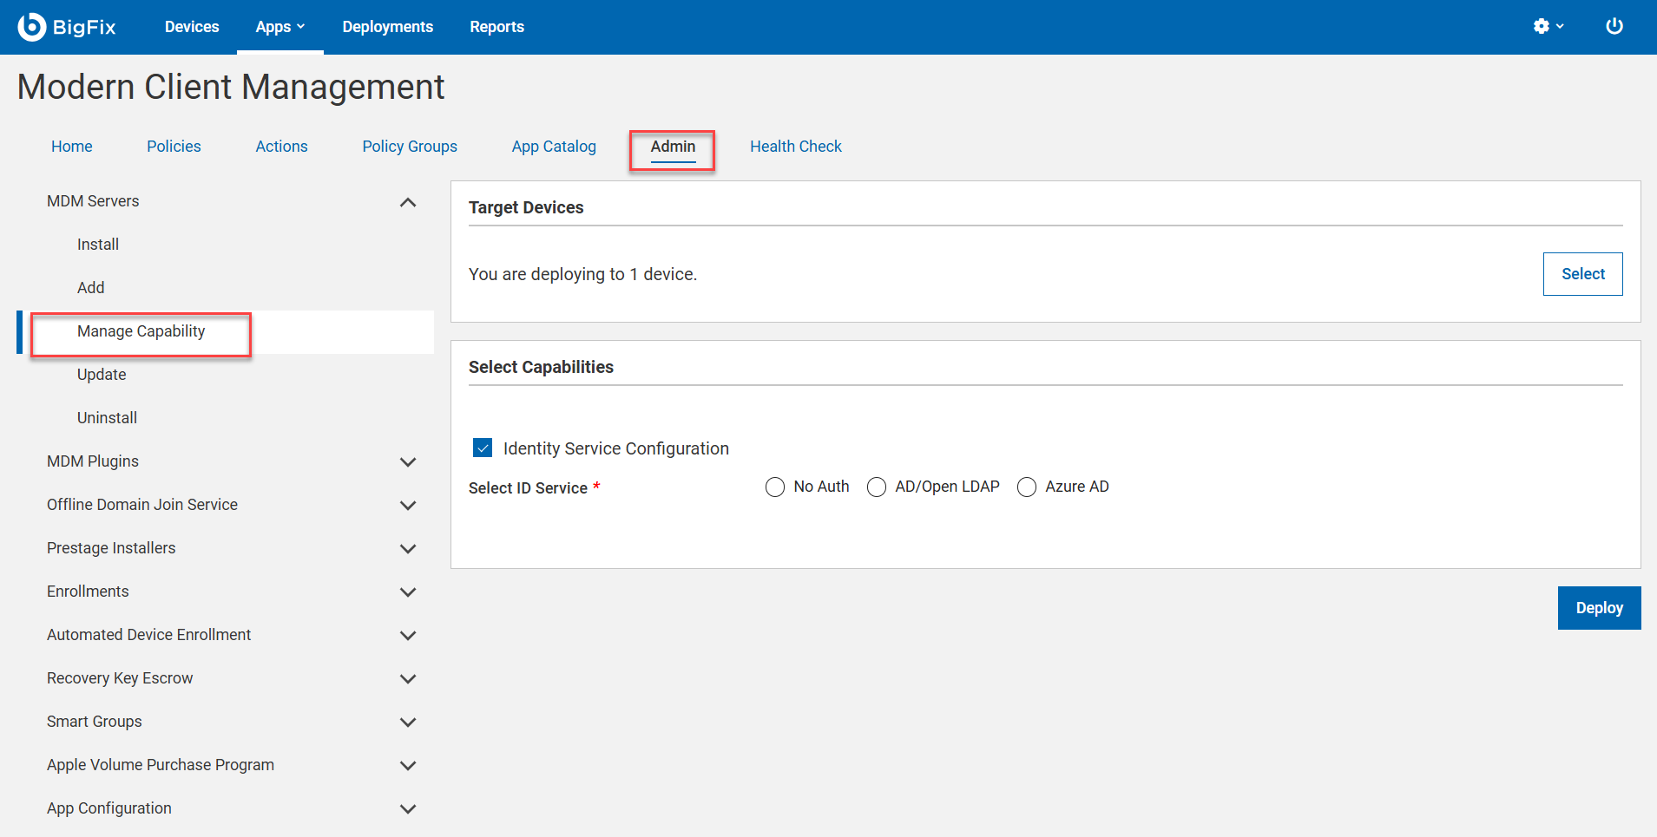Expand the Recovery Key Escrow section
1657x837 pixels.
[407, 679]
